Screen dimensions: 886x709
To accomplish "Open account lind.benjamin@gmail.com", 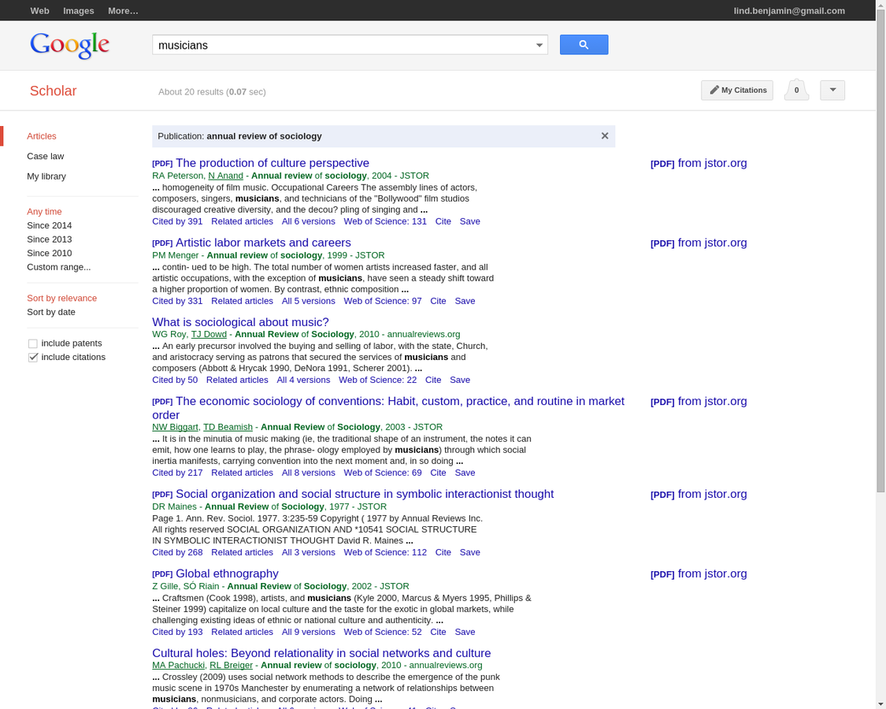I will [x=789, y=11].
